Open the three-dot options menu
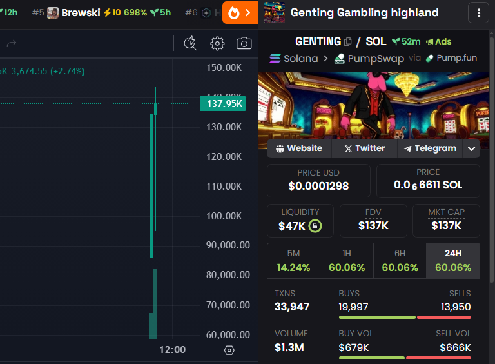 pyautogui.click(x=479, y=13)
